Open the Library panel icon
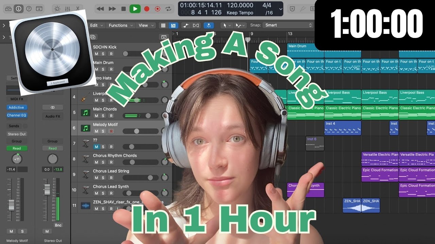435x244 pixels. click(x=8, y=9)
